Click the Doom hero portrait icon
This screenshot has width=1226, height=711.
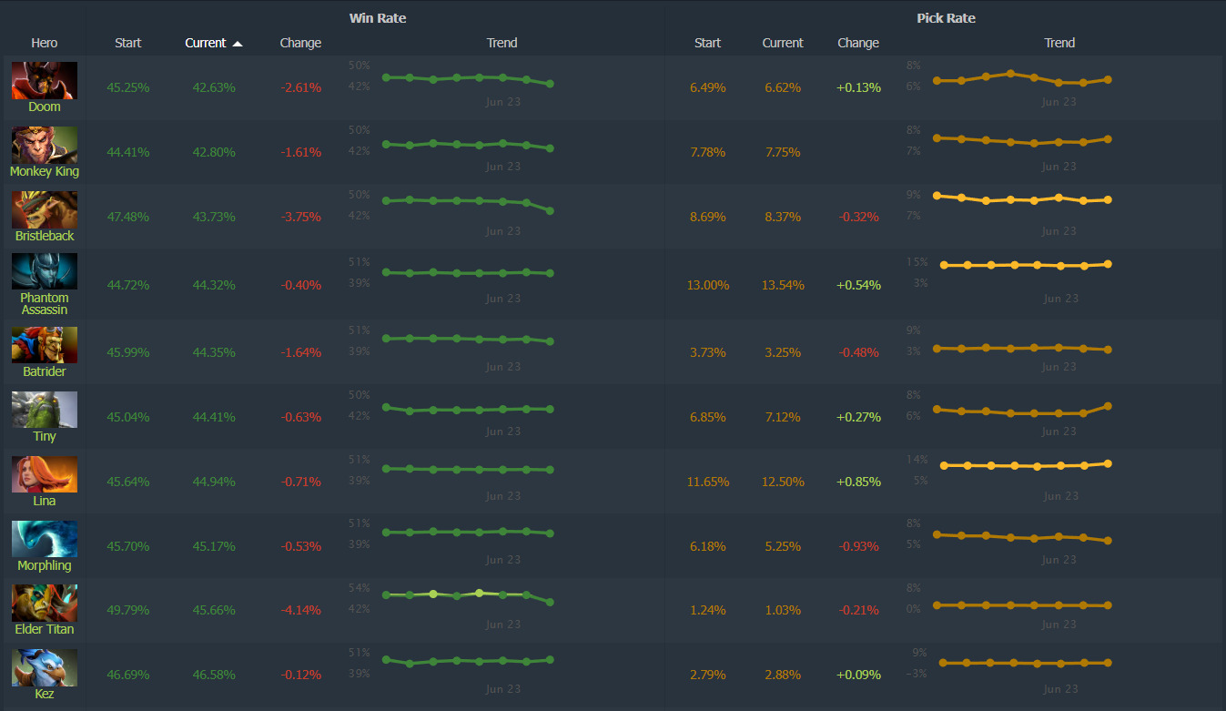tap(44, 80)
